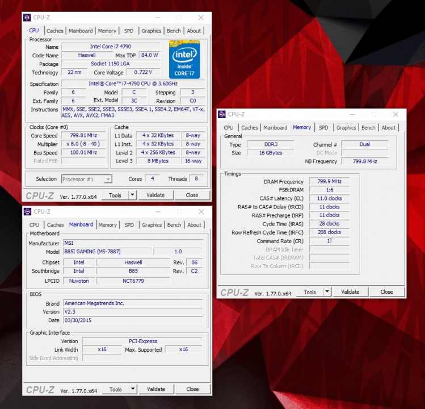
Task: Click the CAS# Latency value 11.0 clocks
Action: [x=329, y=198]
